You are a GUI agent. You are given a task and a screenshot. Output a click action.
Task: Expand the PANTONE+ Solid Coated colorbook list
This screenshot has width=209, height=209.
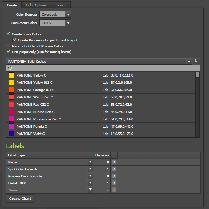189,62
